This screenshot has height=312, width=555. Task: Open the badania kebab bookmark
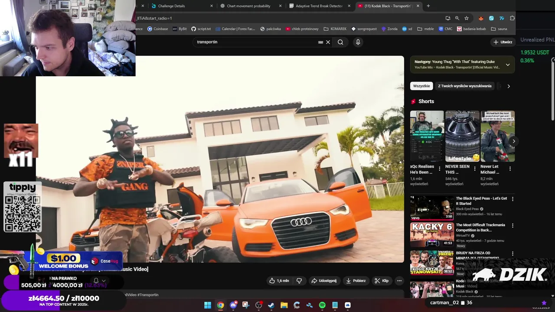(x=471, y=29)
